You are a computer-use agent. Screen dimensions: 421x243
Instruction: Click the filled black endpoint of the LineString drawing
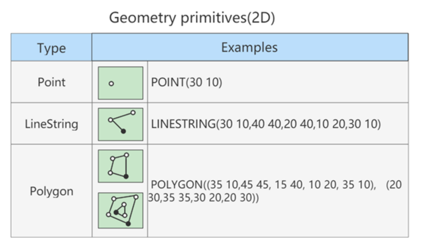tap(123, 131)
